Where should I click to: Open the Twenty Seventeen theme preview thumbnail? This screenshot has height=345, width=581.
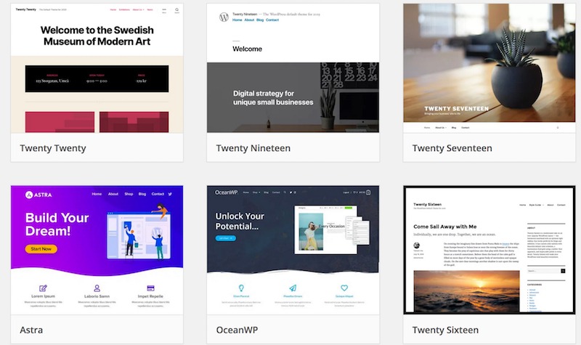coord(489,68)
